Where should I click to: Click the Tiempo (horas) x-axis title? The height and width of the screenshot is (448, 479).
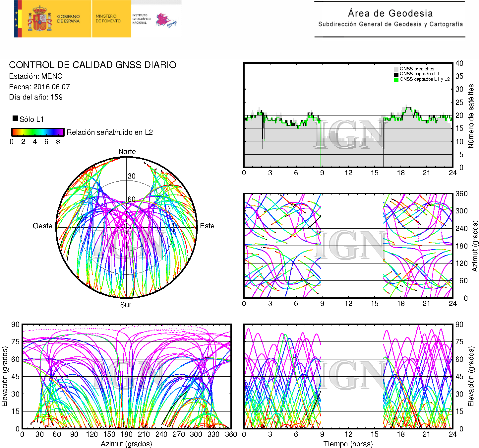click(348, 444)
